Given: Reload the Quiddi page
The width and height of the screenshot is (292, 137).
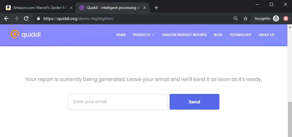Looking at the screenshot, I should coord(26,18).
